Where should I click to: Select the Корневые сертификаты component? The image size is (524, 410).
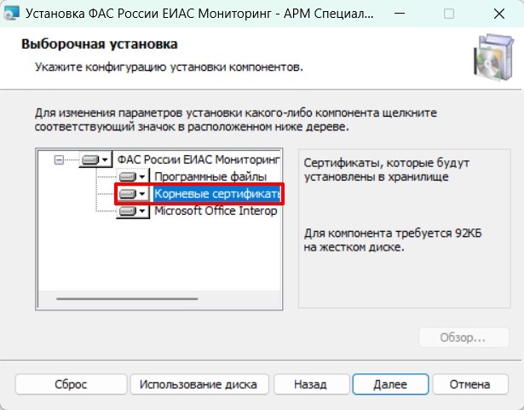[x=217, y=193]
